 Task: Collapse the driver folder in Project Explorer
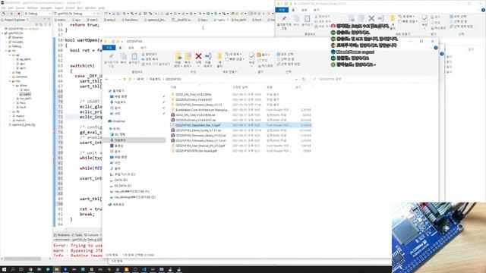coord(14,86)
